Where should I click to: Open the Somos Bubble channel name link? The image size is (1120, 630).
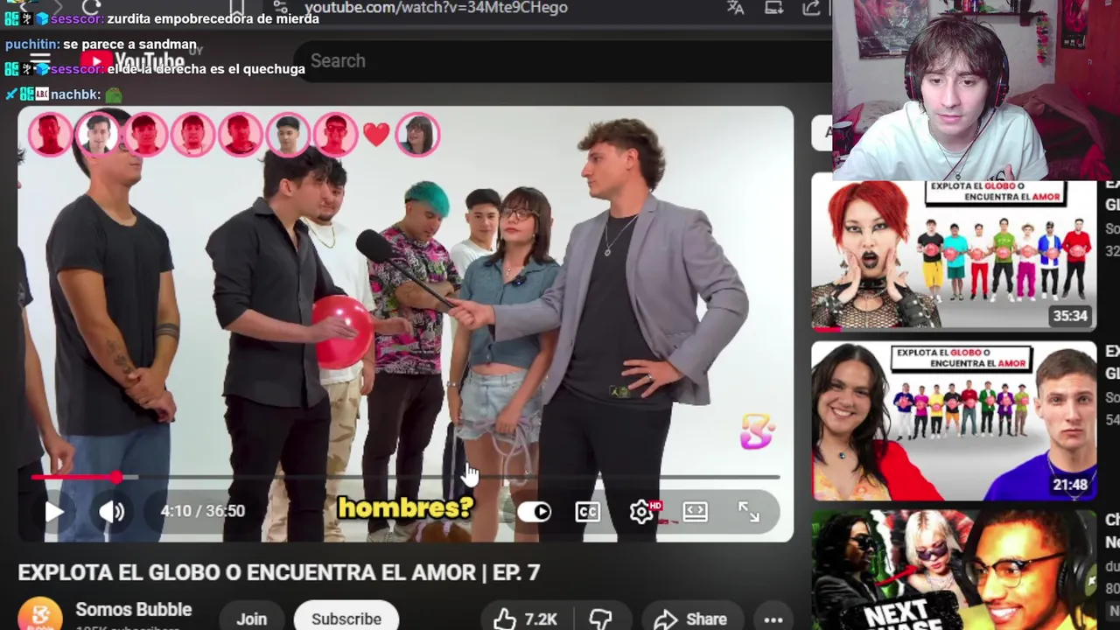coord(133,610)
